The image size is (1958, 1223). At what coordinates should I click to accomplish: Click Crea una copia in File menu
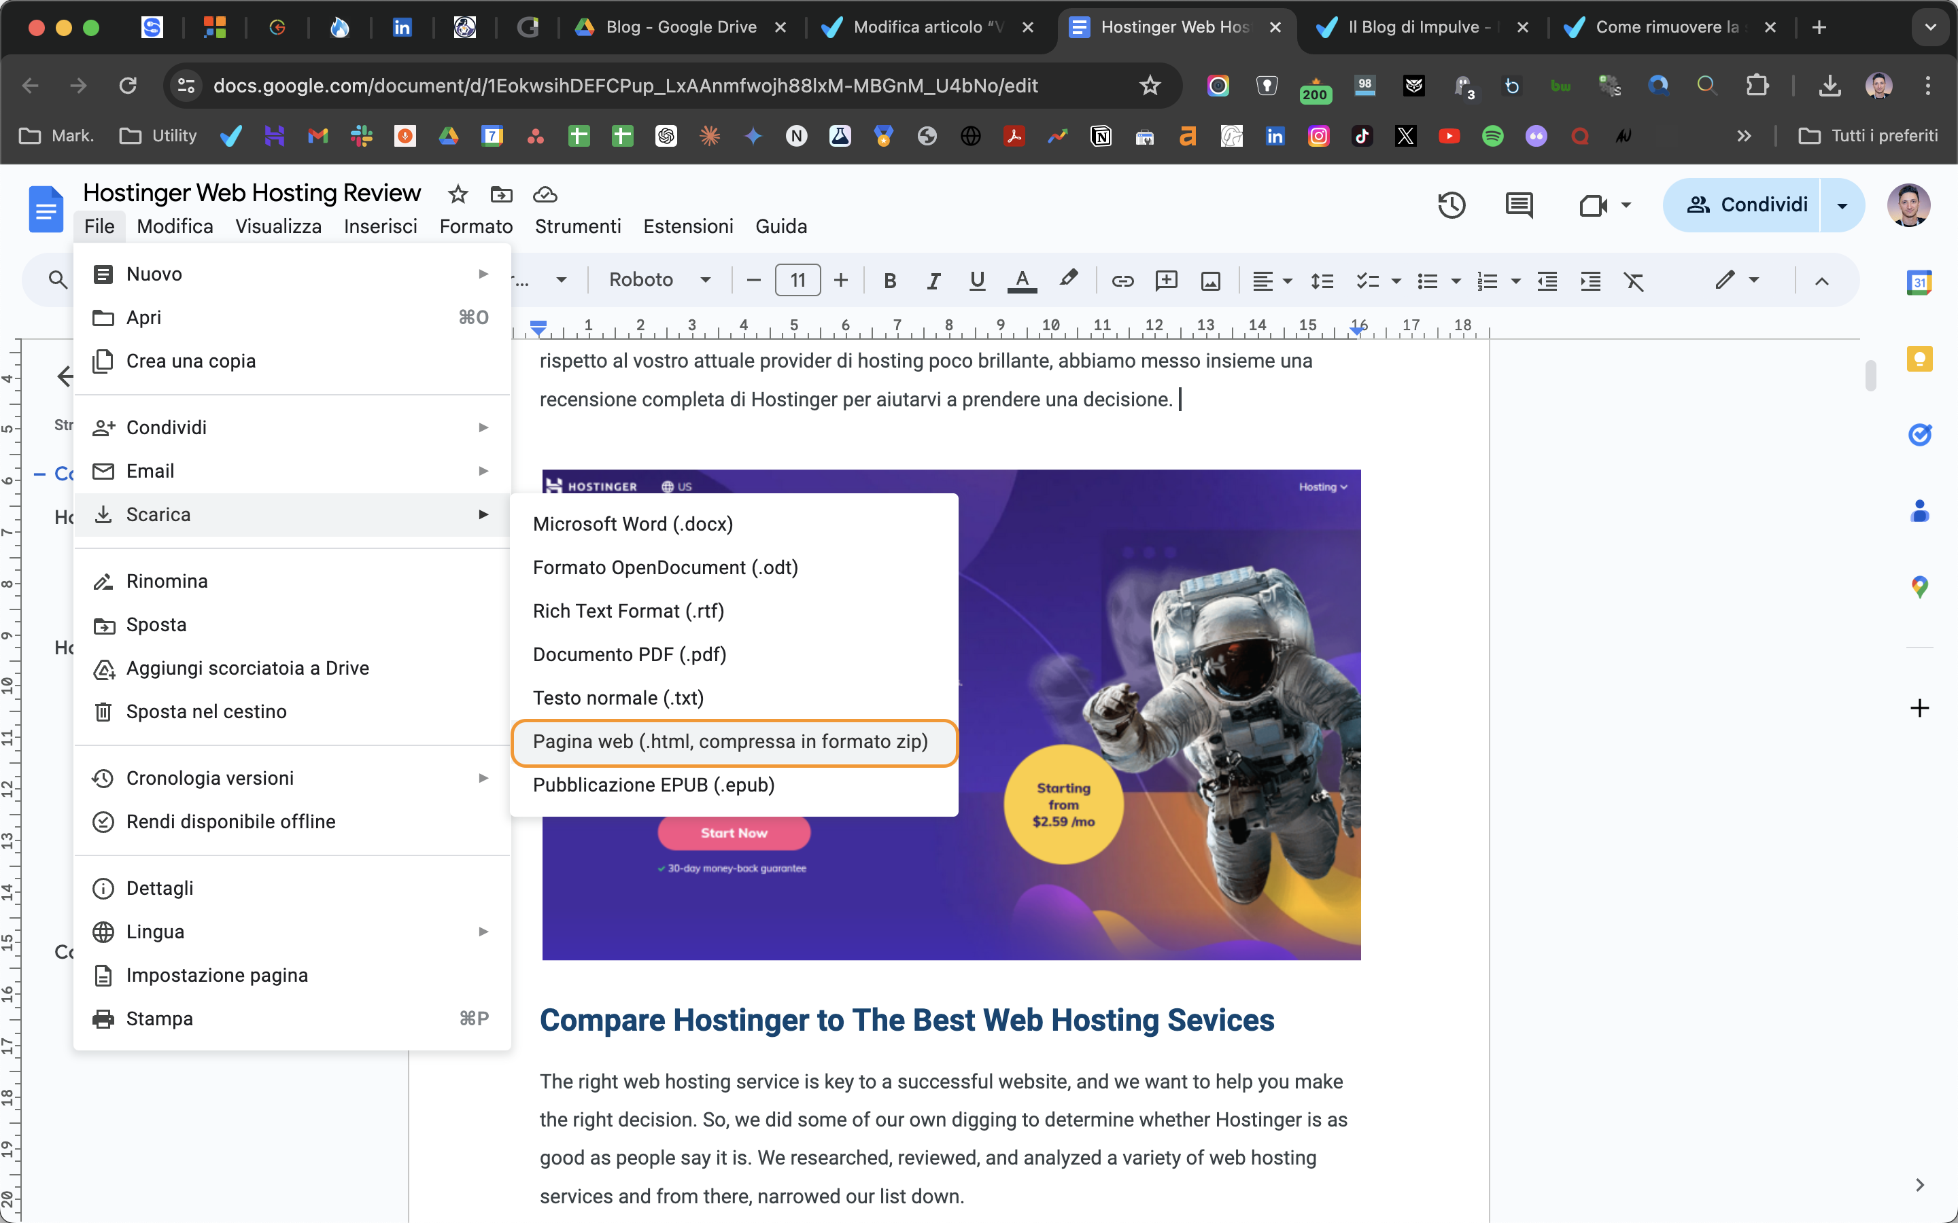point(291,361)
